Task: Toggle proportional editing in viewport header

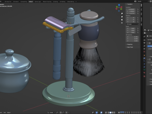Action: click(66, 112)
